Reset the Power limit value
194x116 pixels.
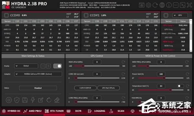pos(188,74)
